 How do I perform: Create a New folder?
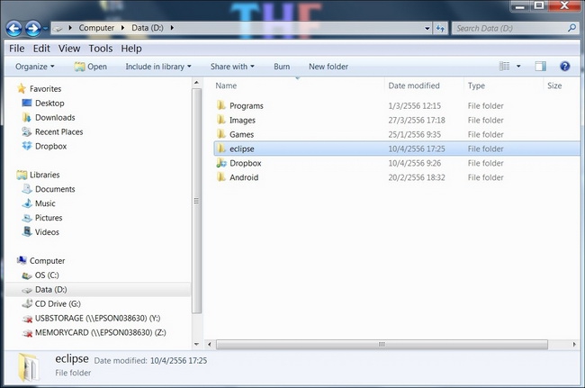328,67
